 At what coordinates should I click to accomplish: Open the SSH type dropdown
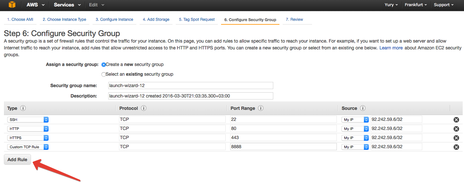point(28,120)
